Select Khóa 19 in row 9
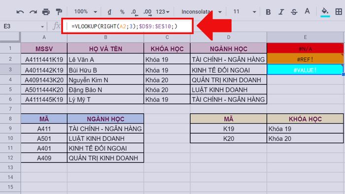 pyautogui.click(x=305, y=129)
